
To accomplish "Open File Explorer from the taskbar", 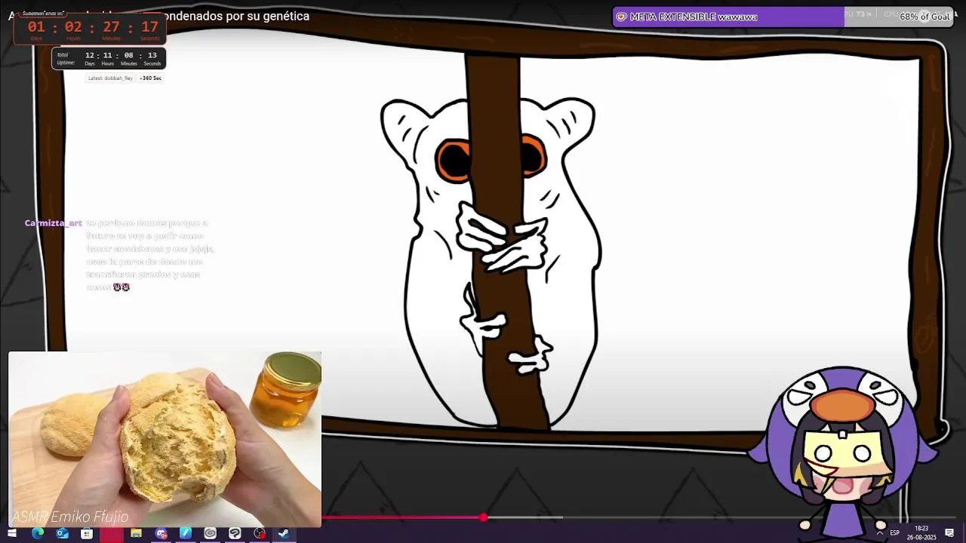I will (136, 533).
